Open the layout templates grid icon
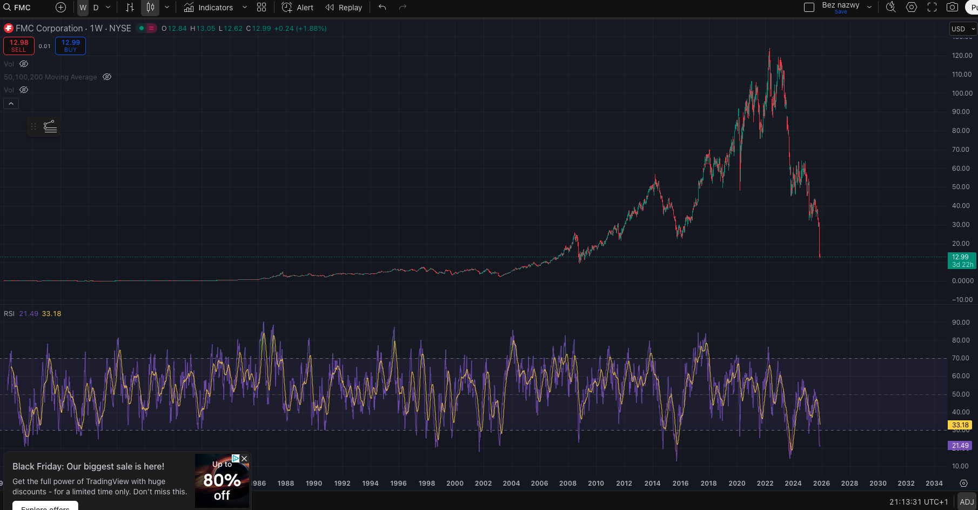 pyautogui.click(x=262, y=8)
